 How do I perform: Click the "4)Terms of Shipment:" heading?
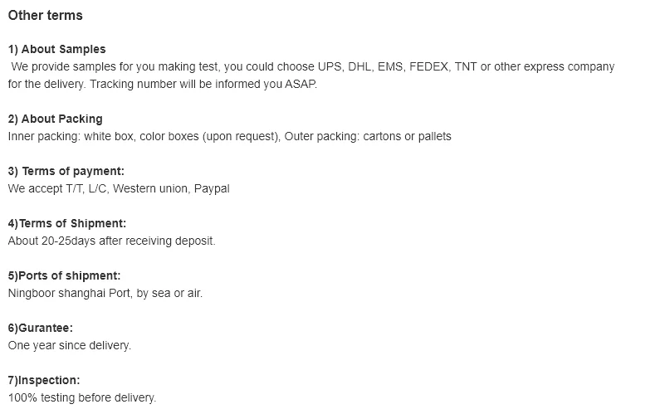click(66, 223)
